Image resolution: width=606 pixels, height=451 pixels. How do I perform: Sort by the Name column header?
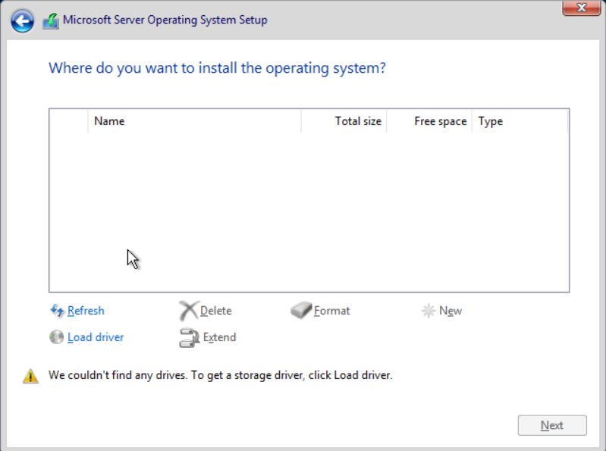194,121
